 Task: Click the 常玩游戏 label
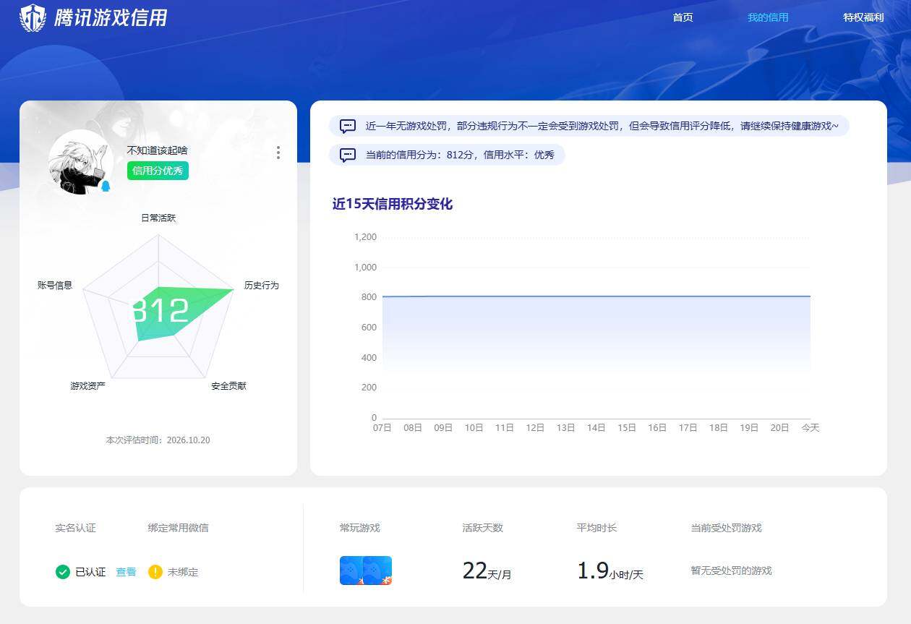[360, 528]
